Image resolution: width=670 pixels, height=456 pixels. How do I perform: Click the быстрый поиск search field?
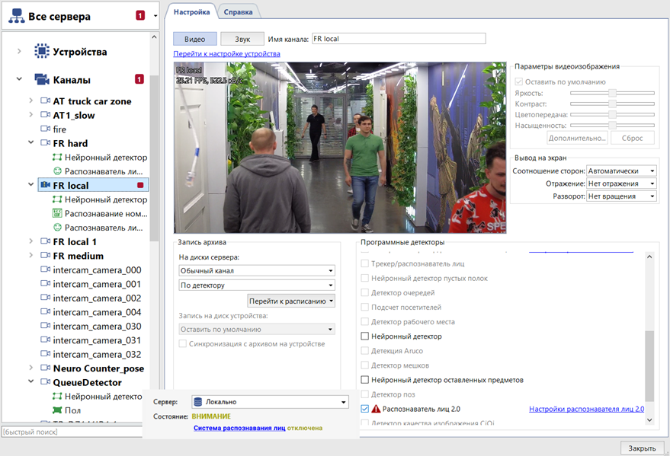click(x=72, y=432)
